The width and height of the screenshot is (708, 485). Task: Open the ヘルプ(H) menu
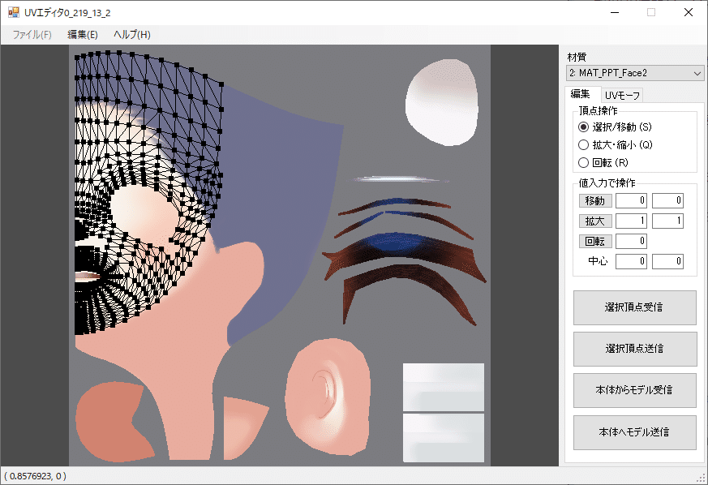[x=132, y=35]
